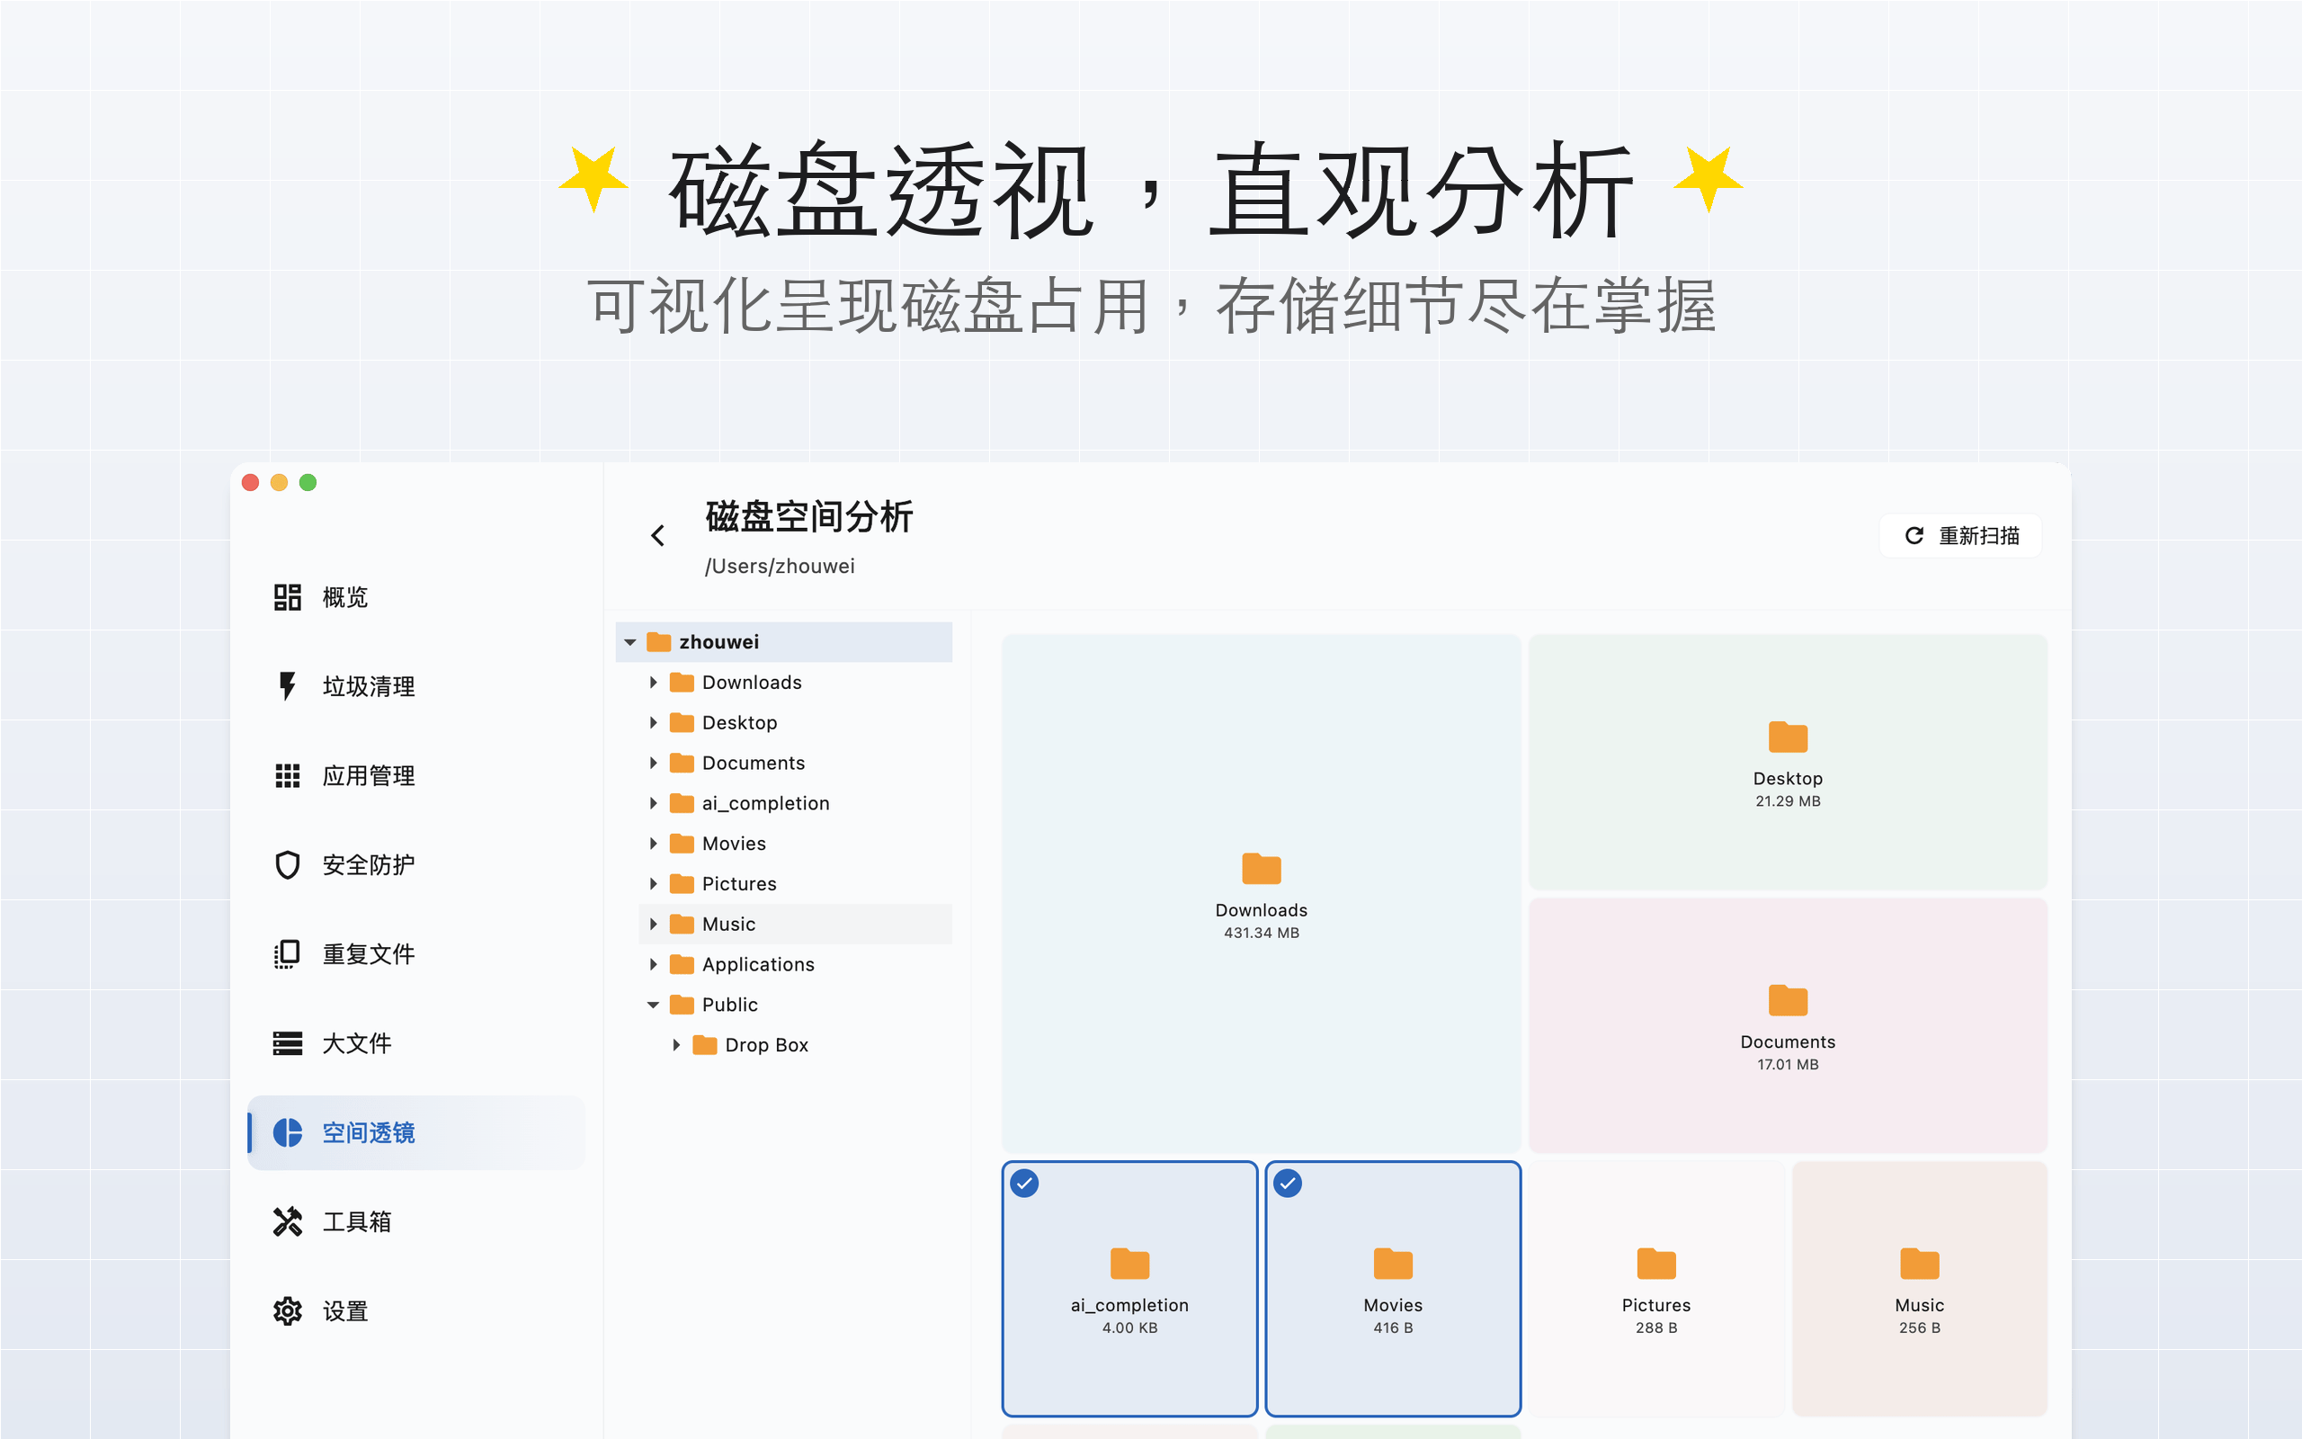
Task: Deselect the Movies folder checkmark
Action: tap(1288, 1182)
